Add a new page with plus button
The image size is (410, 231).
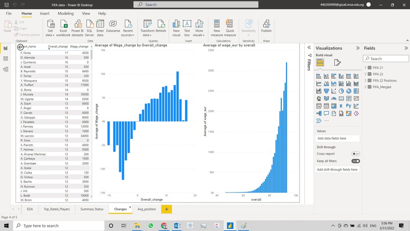tap(167, 209)
